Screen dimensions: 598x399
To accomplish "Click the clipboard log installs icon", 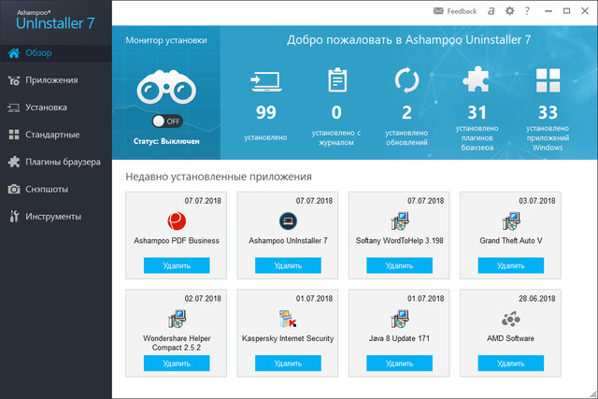I will click(x=337, y=79).
